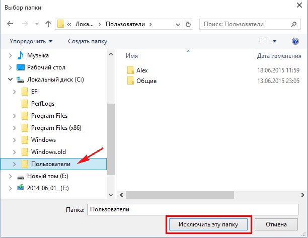Expand chevron after Пользователи breadcrumb

click(x=150, y=24)
